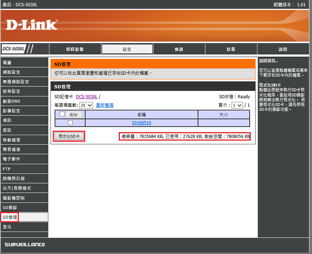Click the D-Link logo in the banner

pyautogui.click(x=32, y=25)
